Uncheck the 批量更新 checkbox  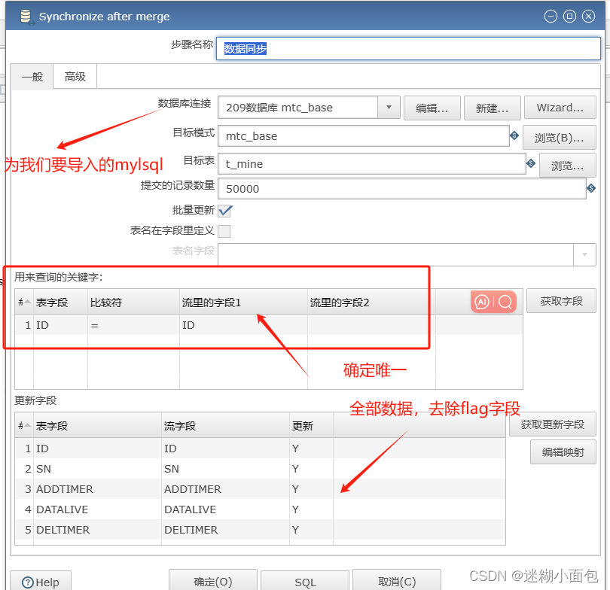224,211
